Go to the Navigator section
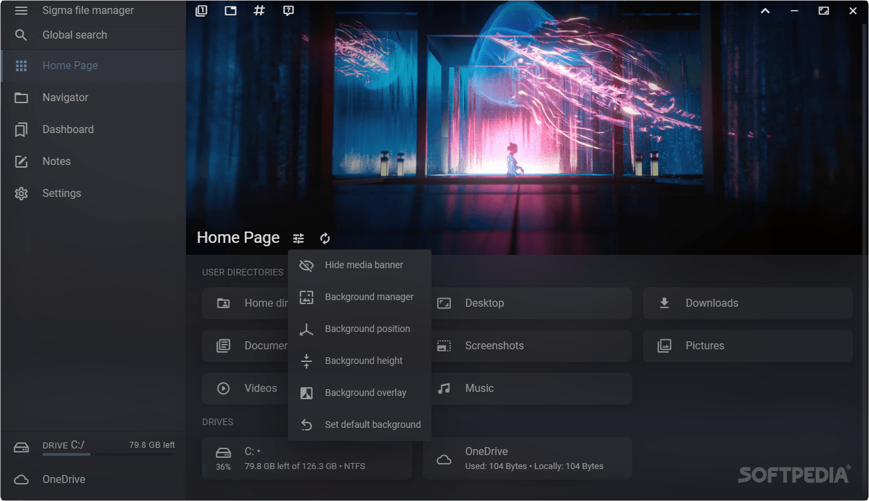Screen dimensions: 869x501 coord(93,98)
